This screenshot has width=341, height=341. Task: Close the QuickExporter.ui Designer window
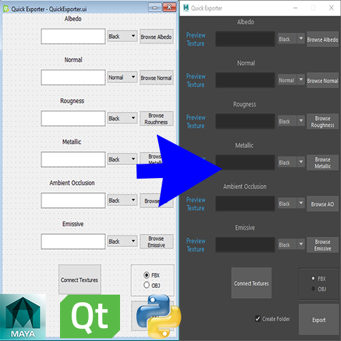pos(170,8)
